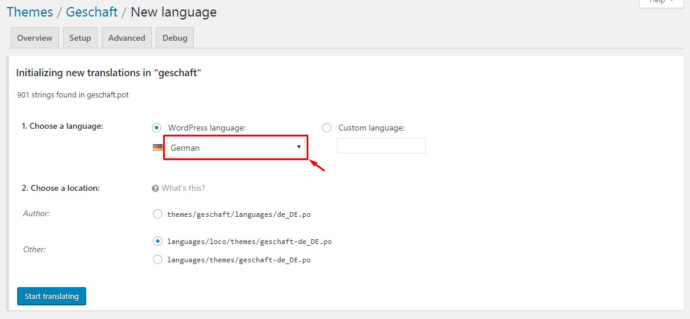Image resolution: width=690 pixels, height=319 pixels.
Task: Open the Setup tab
Action: pos(80,38)
